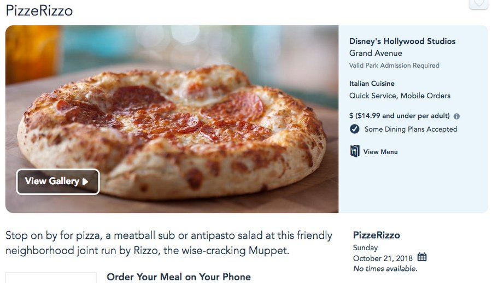Viewport: 492px width, 283px height.
Task: Open the View Gallery button
Action: pyautogui.click(x=57, y=181)
